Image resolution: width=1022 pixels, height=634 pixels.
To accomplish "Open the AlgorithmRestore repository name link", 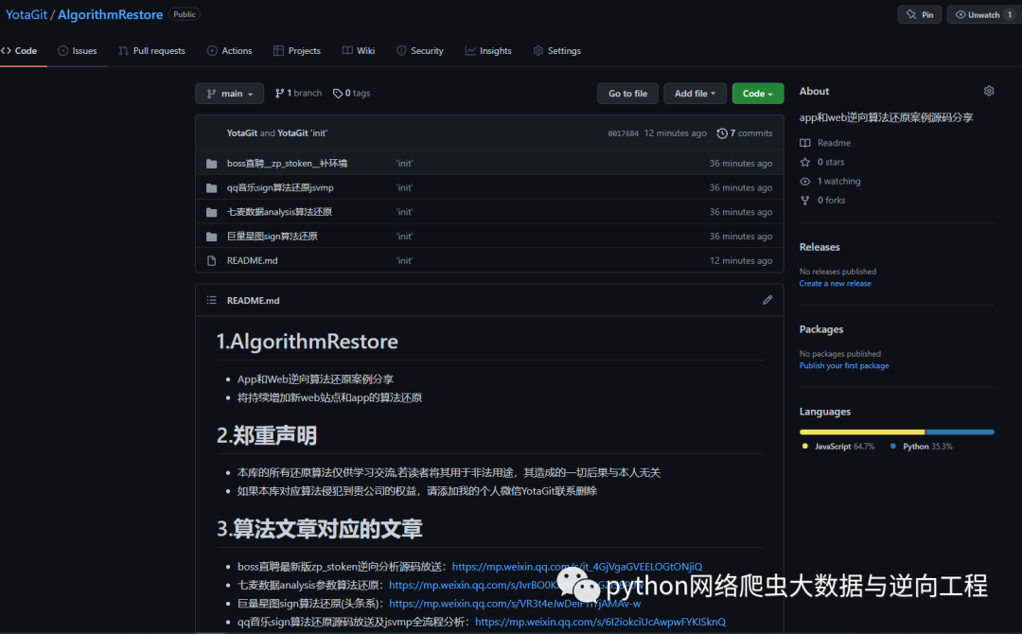I will tap(110, 14).
